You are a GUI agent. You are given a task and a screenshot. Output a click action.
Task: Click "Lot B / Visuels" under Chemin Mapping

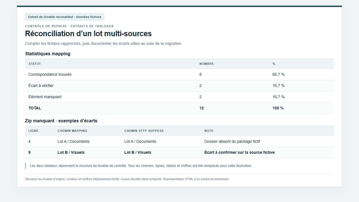(71, 152)
